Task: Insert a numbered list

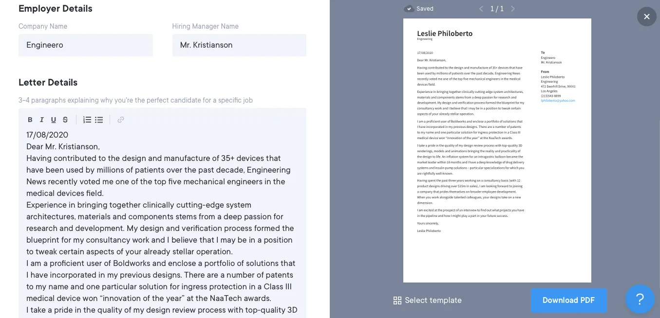Action: point(87,119)
